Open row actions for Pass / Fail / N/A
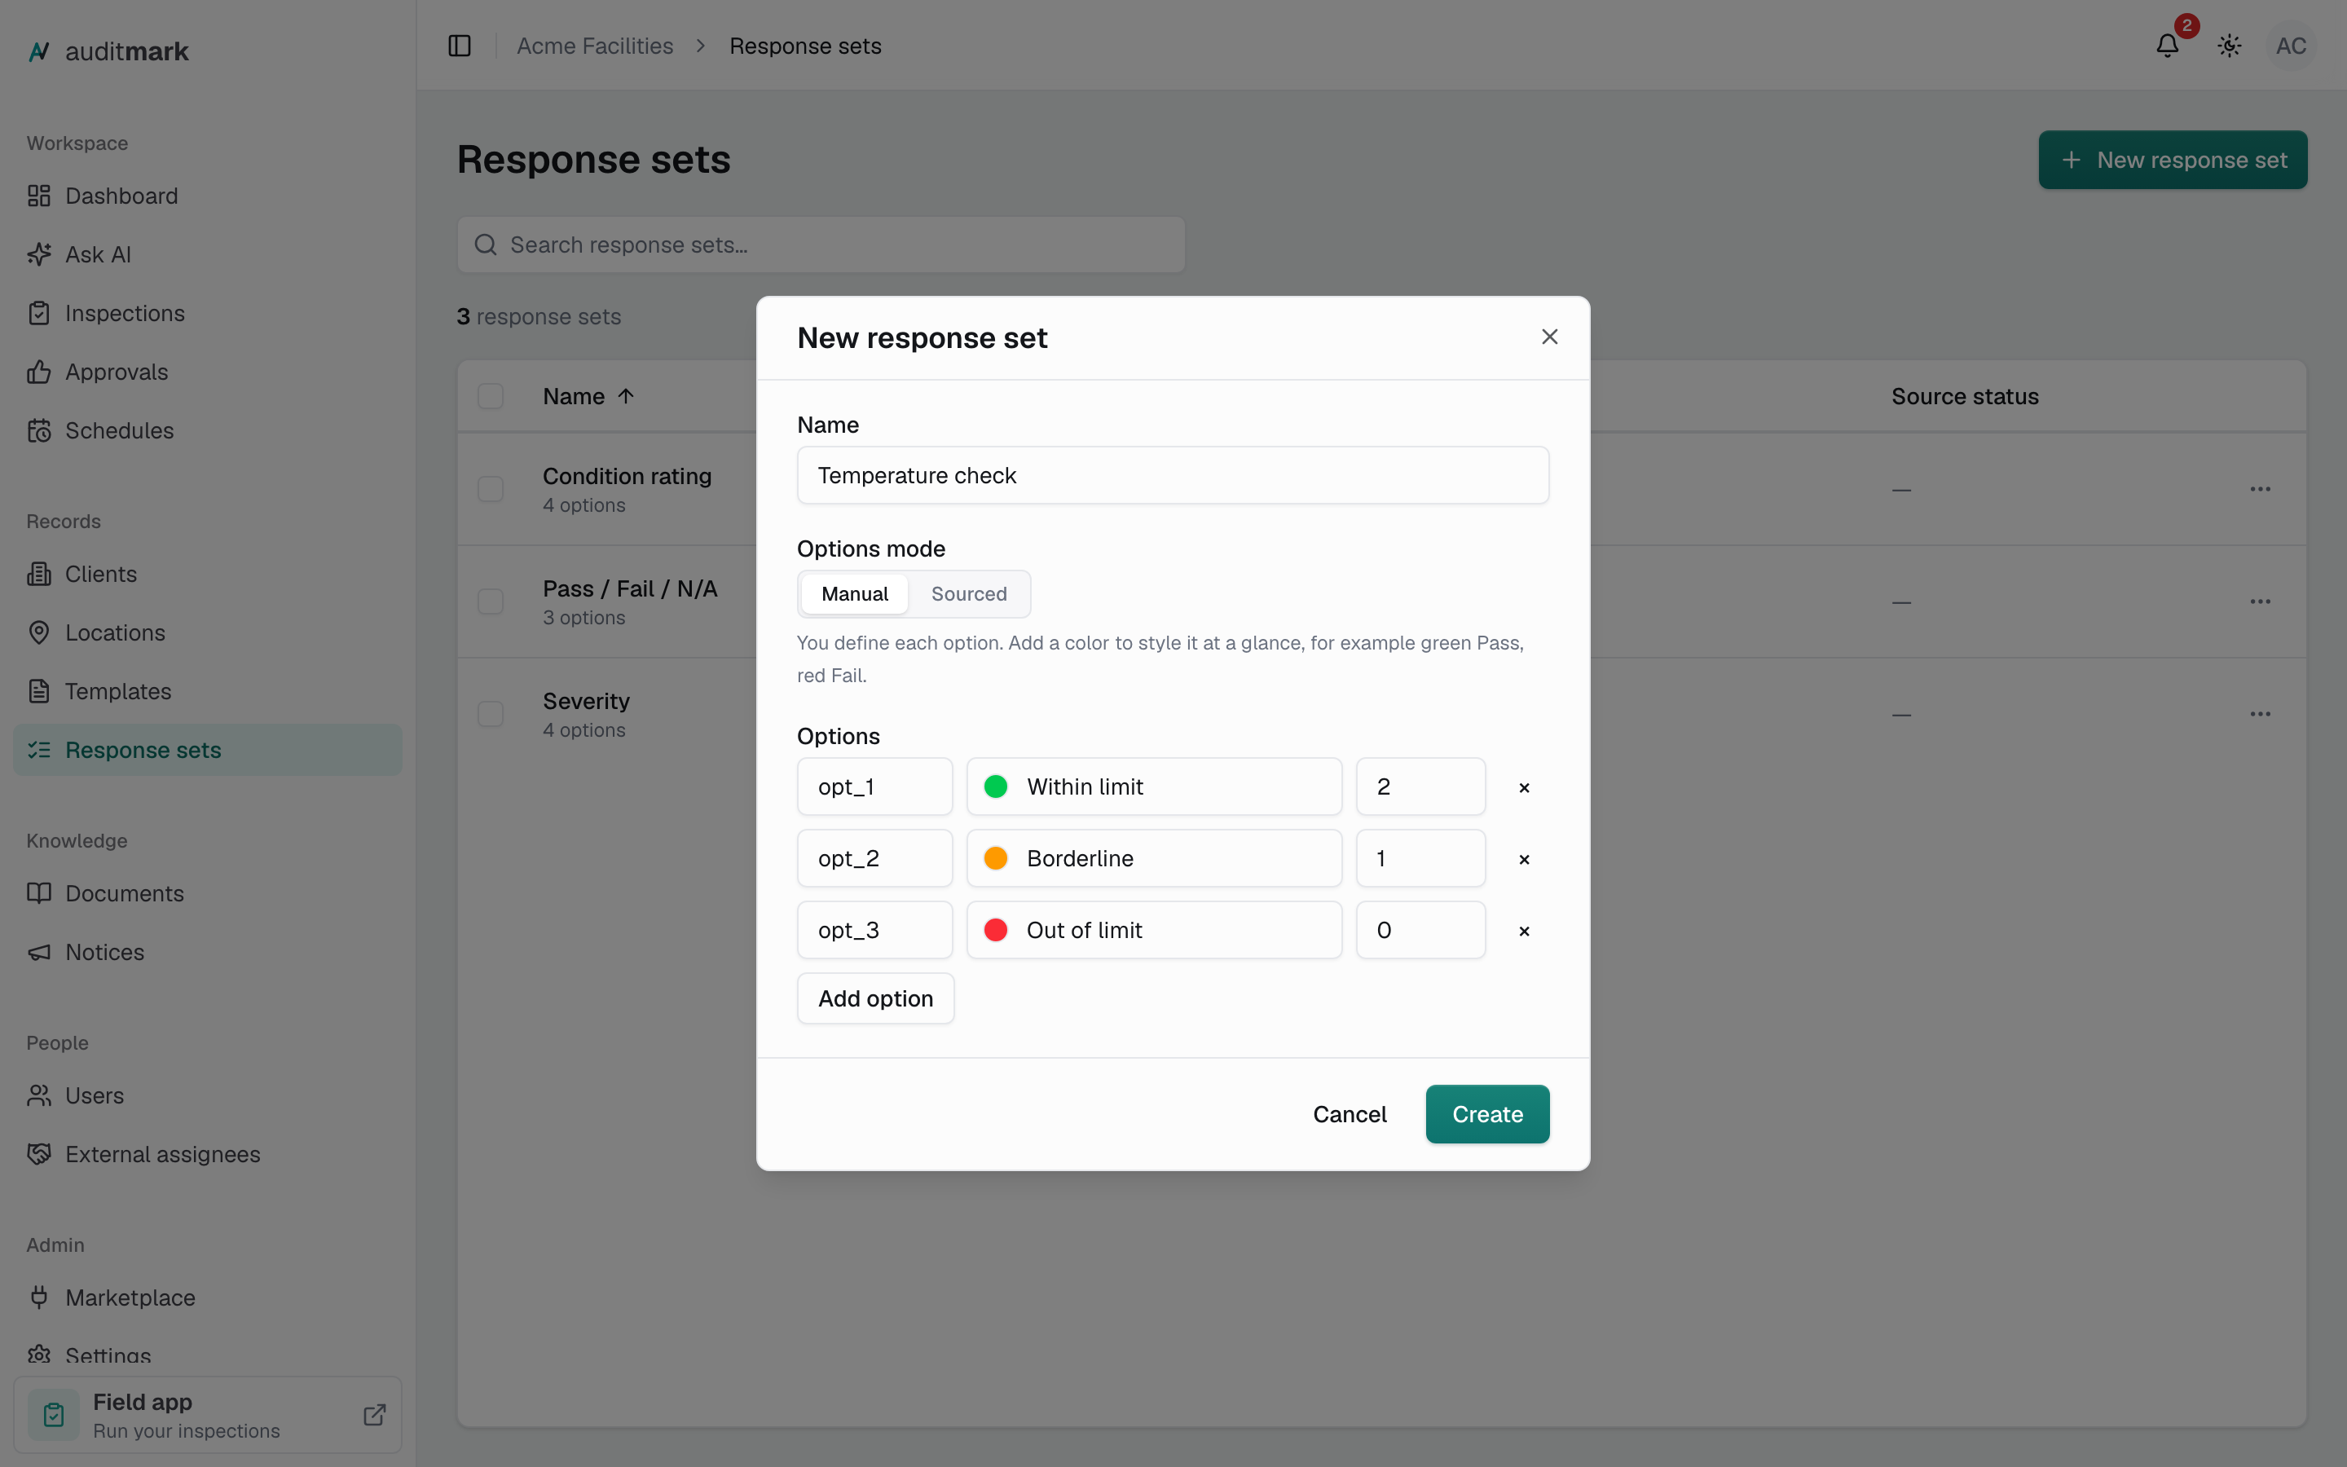Screen dimensions: 2347x1467 (2260, 601)
